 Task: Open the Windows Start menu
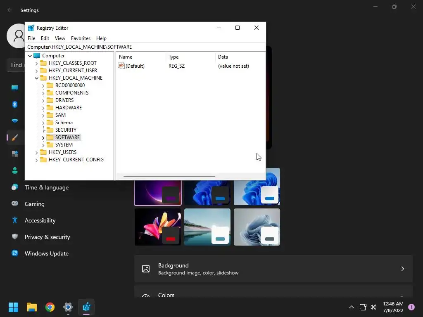pos(13,307)
